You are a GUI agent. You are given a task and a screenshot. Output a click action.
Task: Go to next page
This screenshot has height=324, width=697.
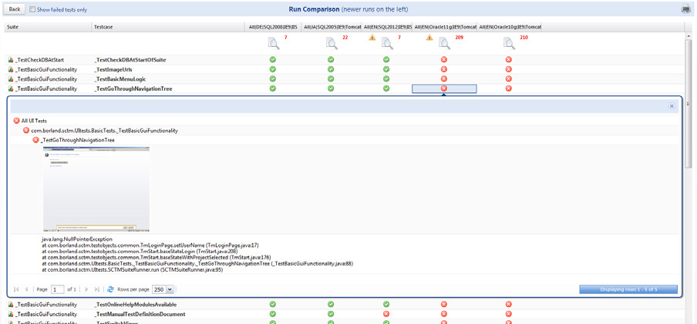tap(86, 289)
